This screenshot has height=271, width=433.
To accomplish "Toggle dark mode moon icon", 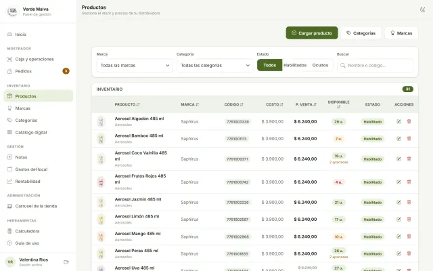I will tap(422, 9).
